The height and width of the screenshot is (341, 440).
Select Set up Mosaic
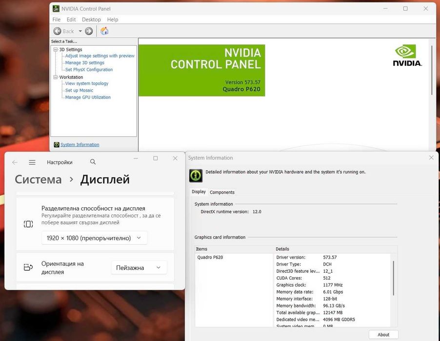(x=79, y=90)
